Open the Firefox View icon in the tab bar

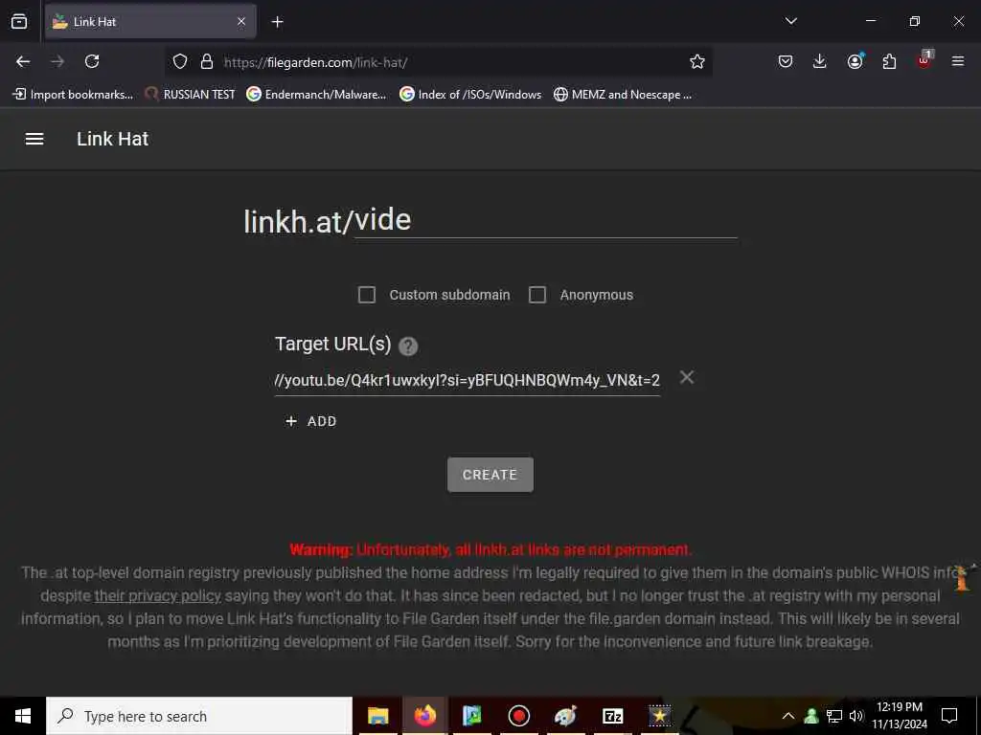click(19, 22)
